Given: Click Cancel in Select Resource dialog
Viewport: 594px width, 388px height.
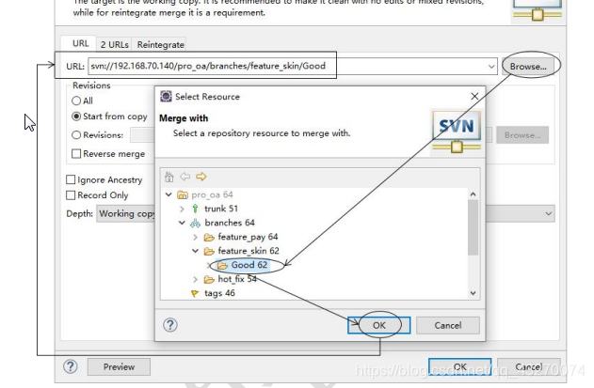Looking at the screenshot, I should tap(448, 325).
